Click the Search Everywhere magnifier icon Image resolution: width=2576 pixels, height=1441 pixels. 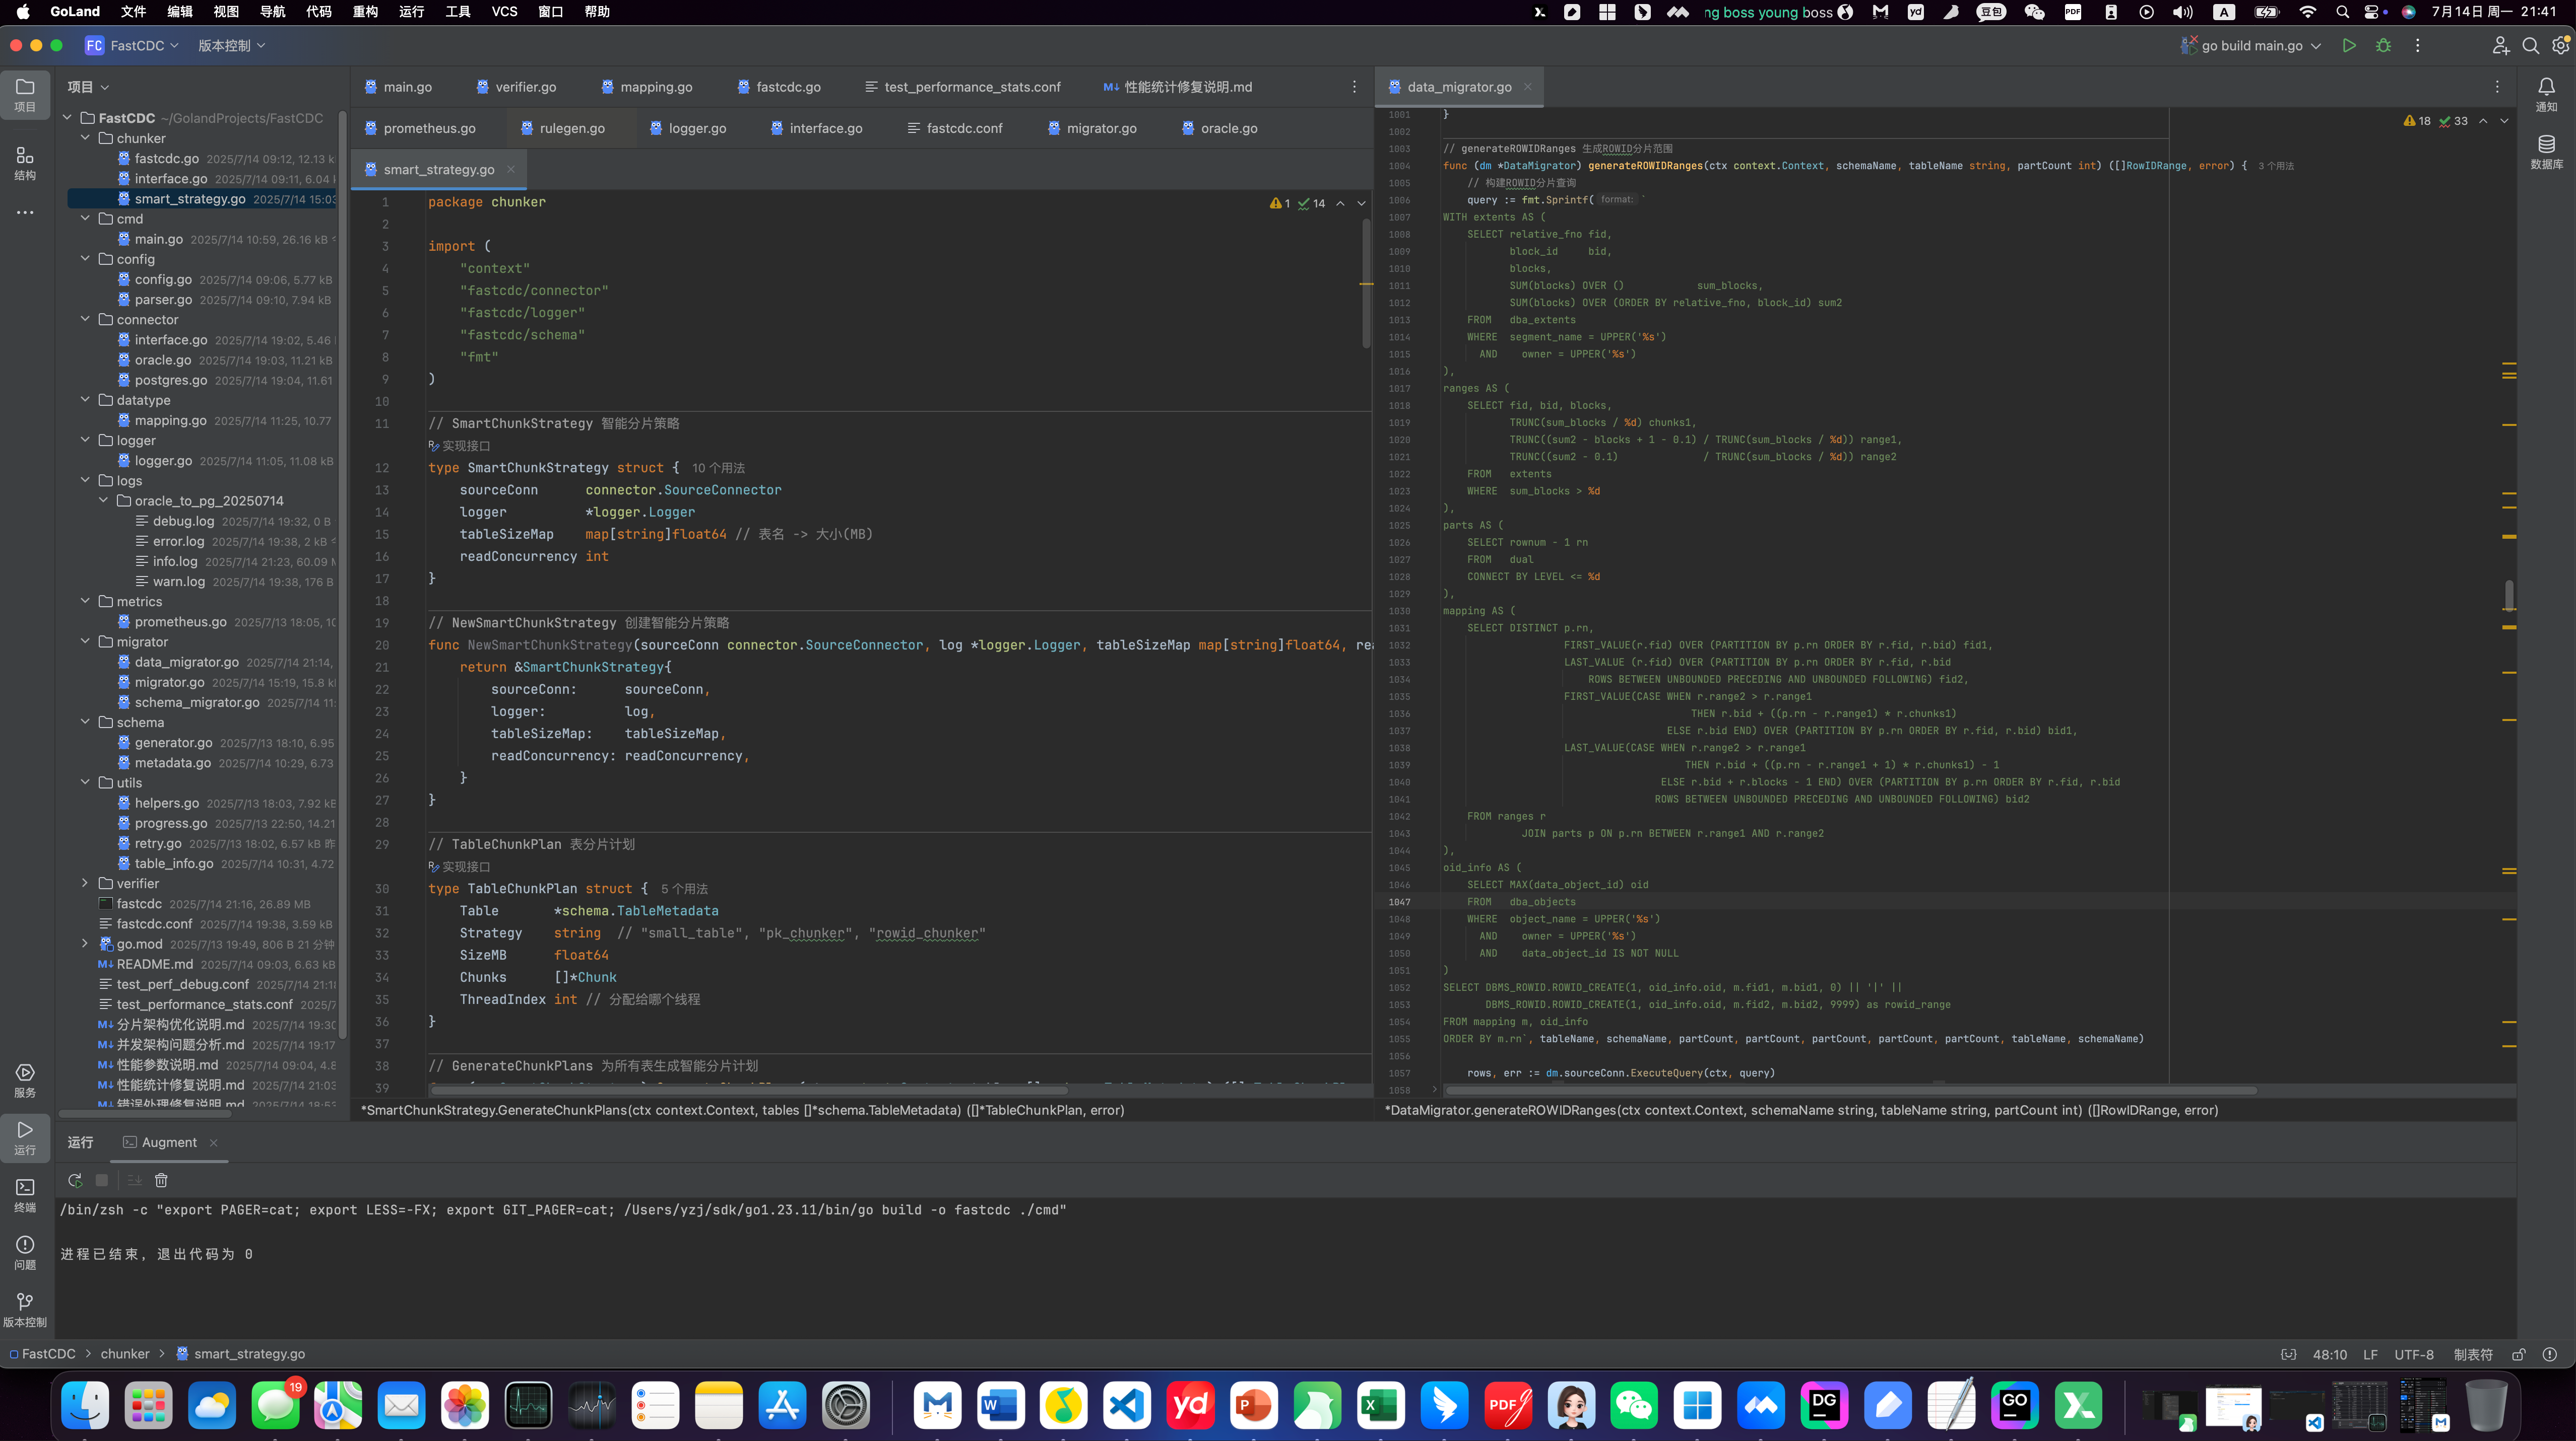coord(2530,46)
